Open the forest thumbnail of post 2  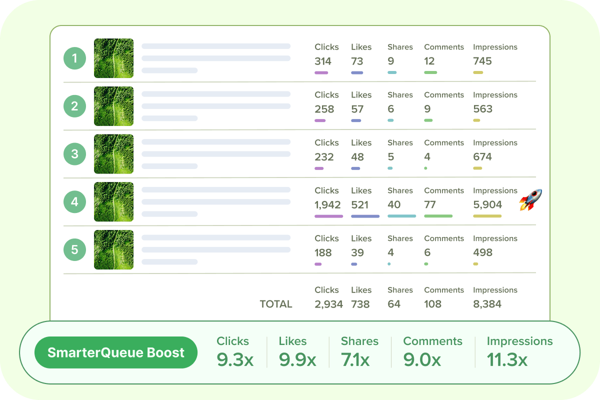coord(114,106)
